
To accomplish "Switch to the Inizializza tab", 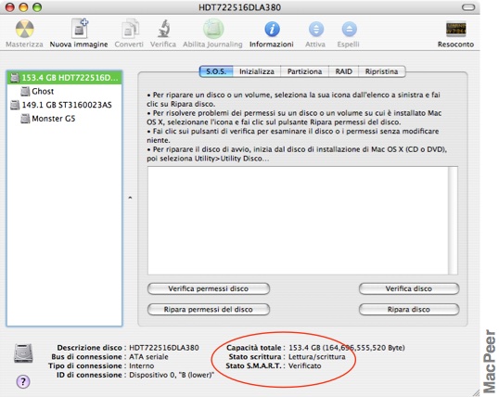I will [x=257, y=71].
